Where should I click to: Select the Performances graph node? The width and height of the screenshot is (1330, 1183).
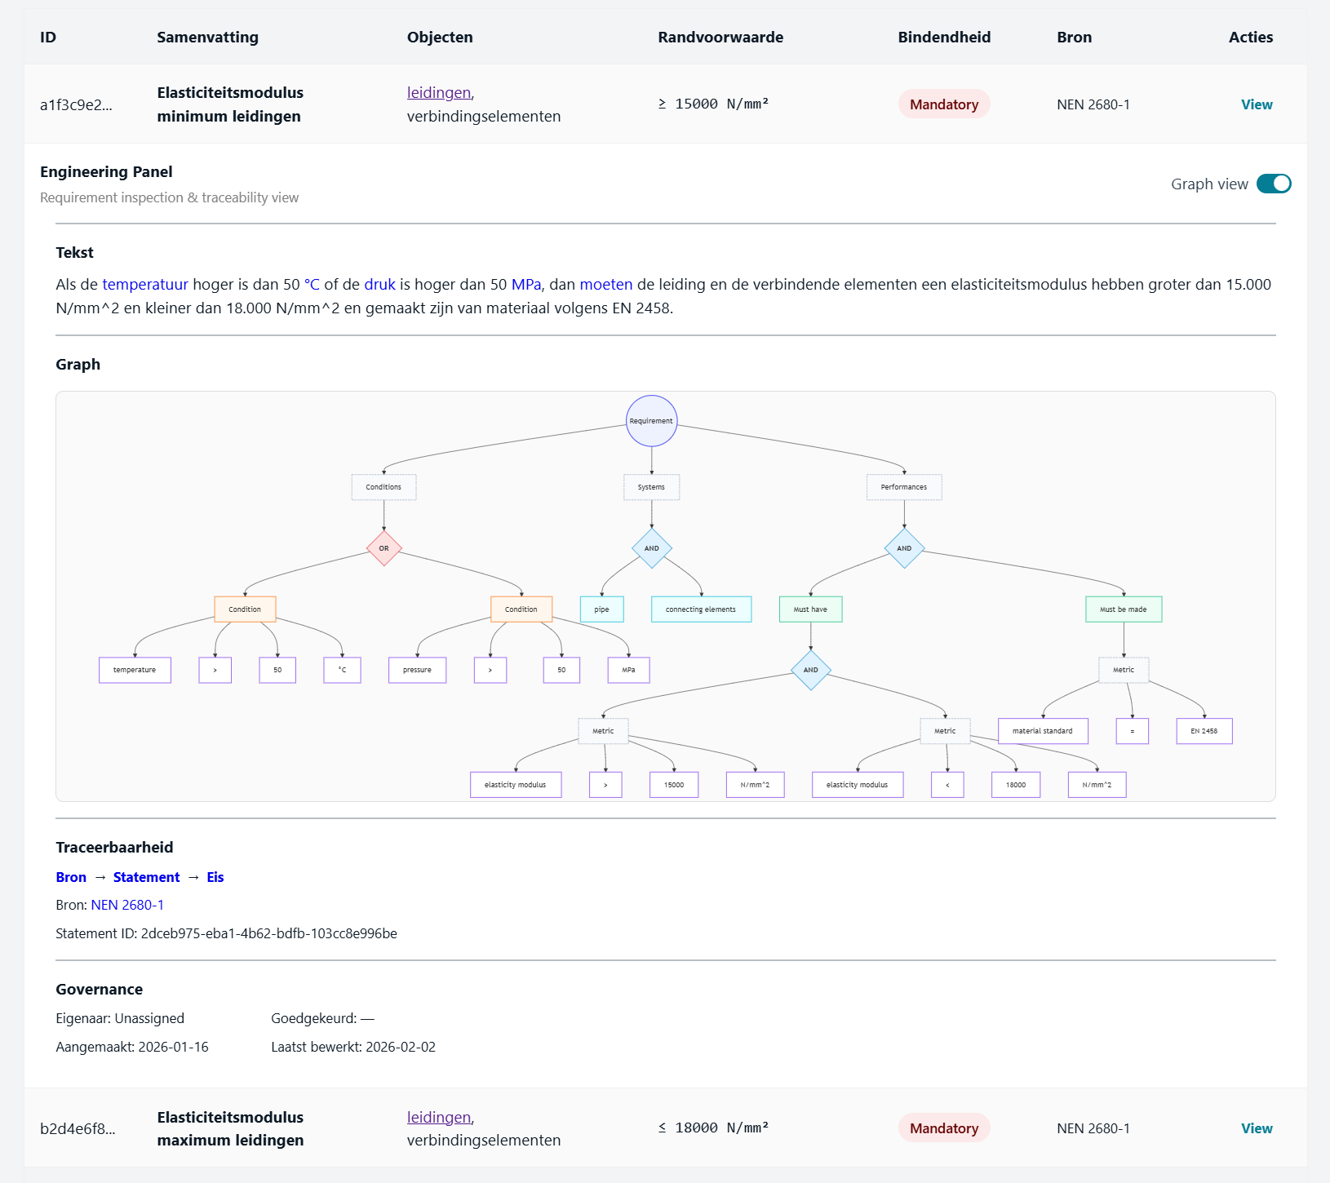[904, 487]
